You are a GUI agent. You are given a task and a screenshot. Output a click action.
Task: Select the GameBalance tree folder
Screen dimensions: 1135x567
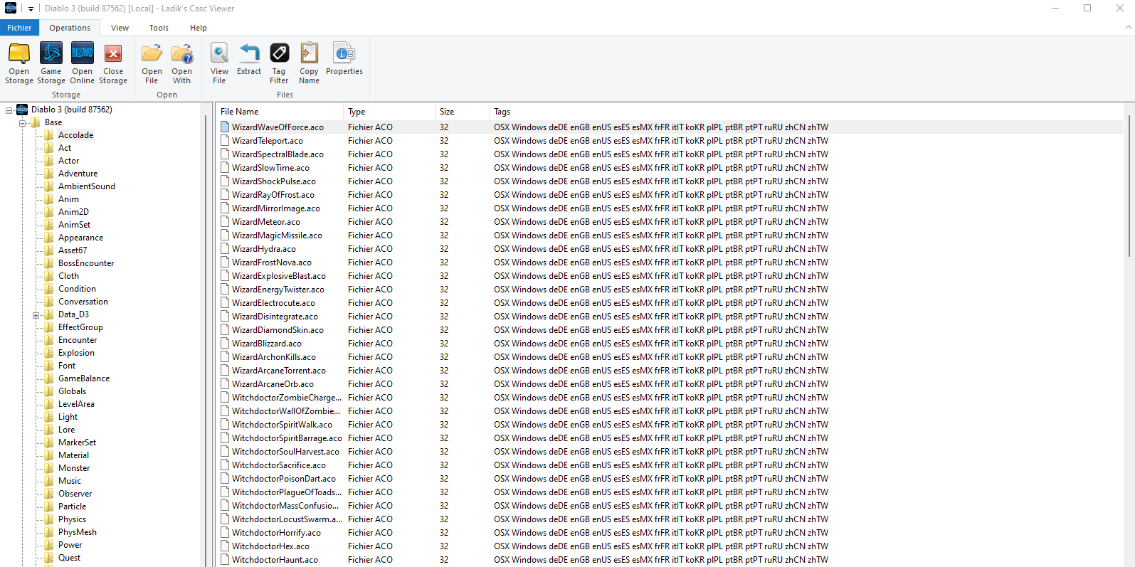pos(84,378)
